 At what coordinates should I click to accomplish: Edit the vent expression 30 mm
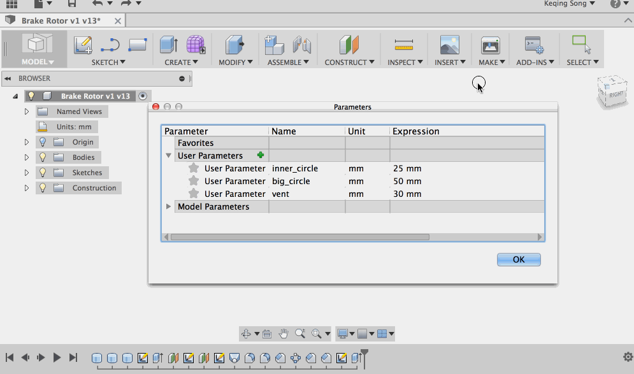(x=407, y=194)
